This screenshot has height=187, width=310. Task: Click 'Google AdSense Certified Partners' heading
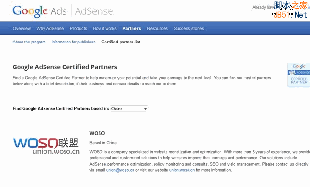coord(65,67)
